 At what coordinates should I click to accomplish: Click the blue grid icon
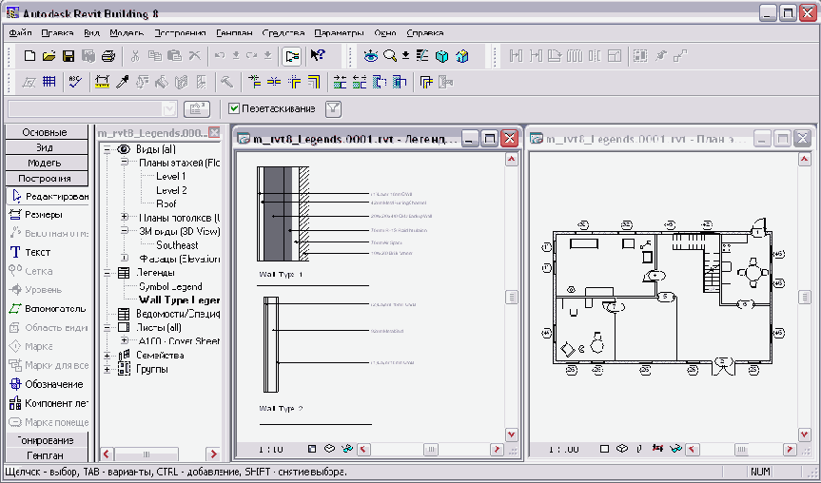49,82
